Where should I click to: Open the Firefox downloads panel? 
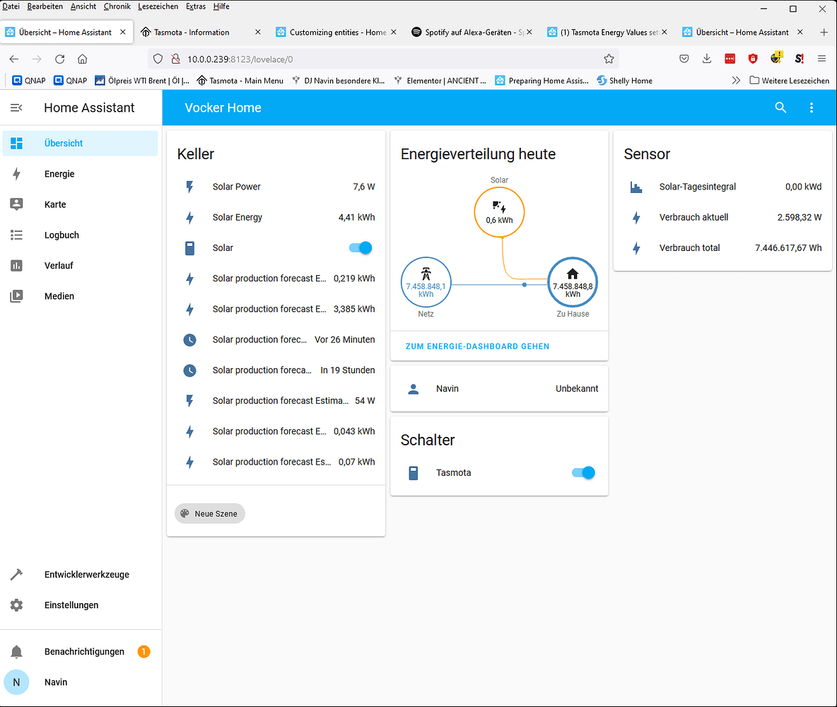point(707,59)
